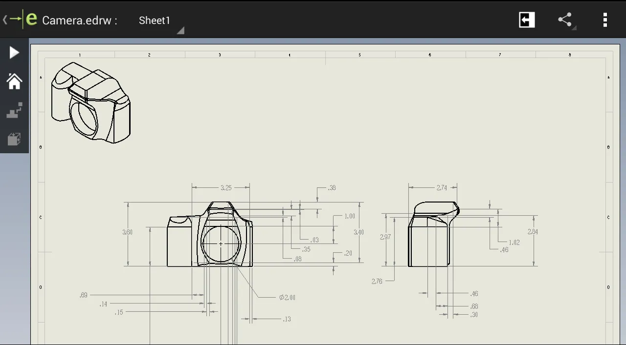Screen dimensions: 626x345
Task: Tap the back navigation arrow at top left
Action: [6, 19]
